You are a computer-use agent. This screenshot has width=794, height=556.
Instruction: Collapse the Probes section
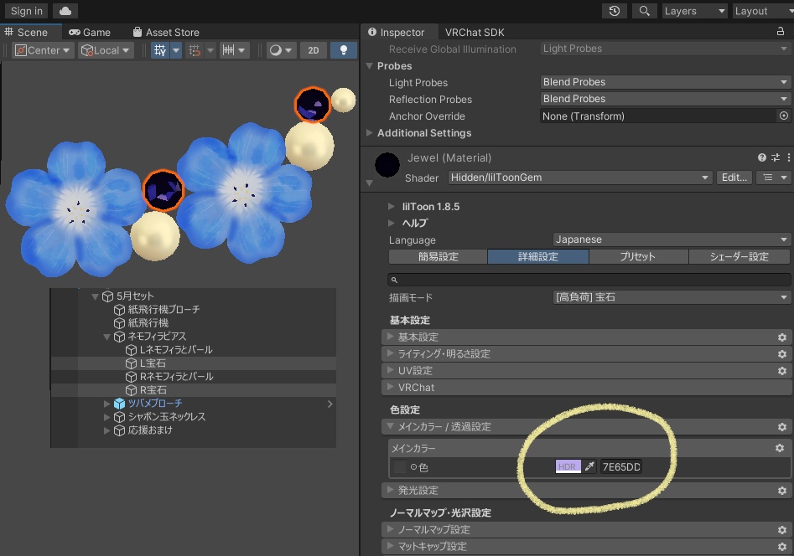pyautogui.click(x=369, y=66)
